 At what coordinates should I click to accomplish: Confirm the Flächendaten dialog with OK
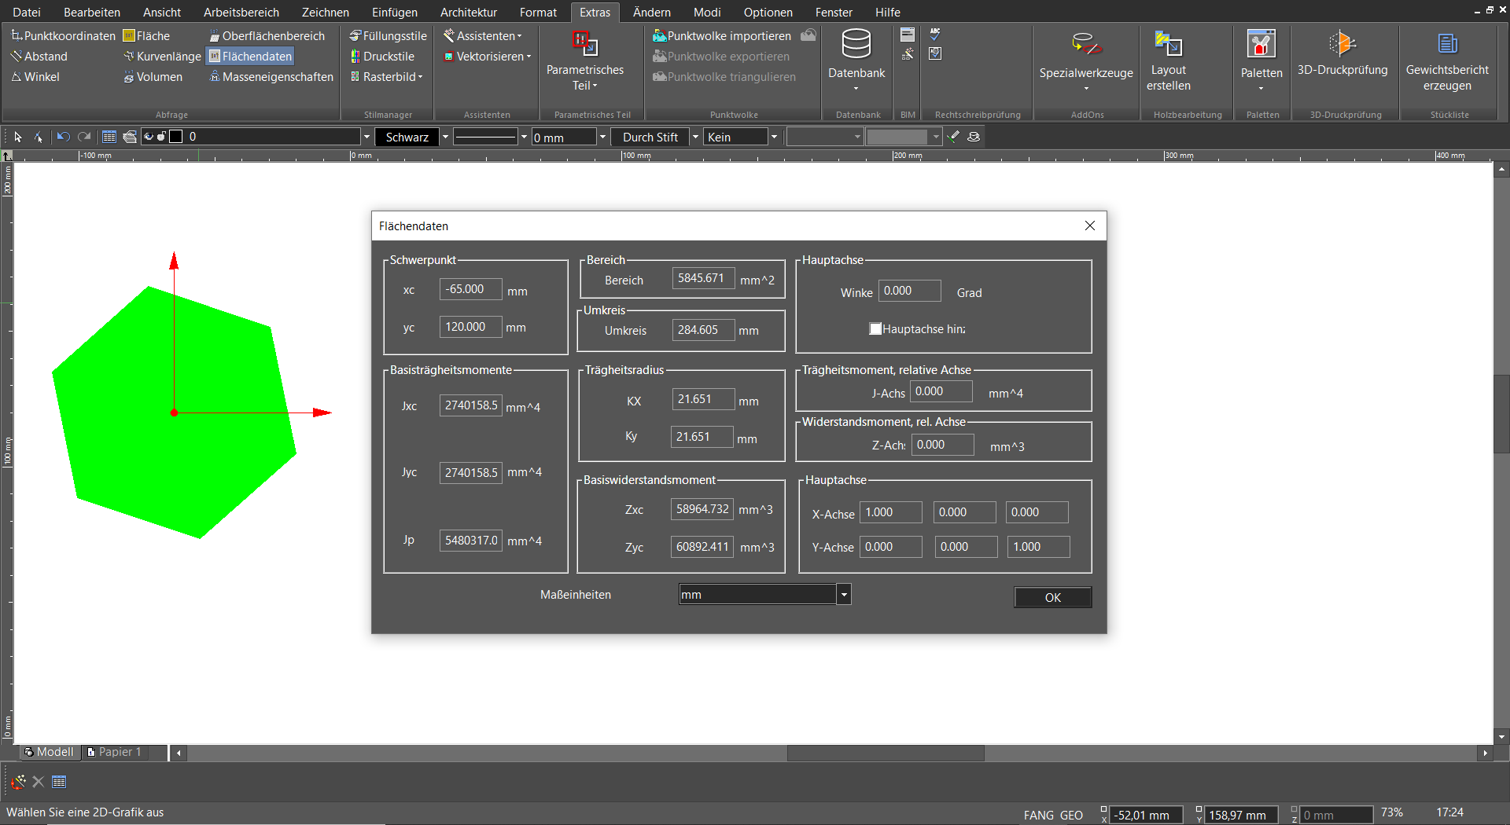(x=1052, y=597)
